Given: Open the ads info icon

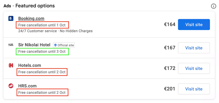Looking at the screenshot, I should click(213, 6).
